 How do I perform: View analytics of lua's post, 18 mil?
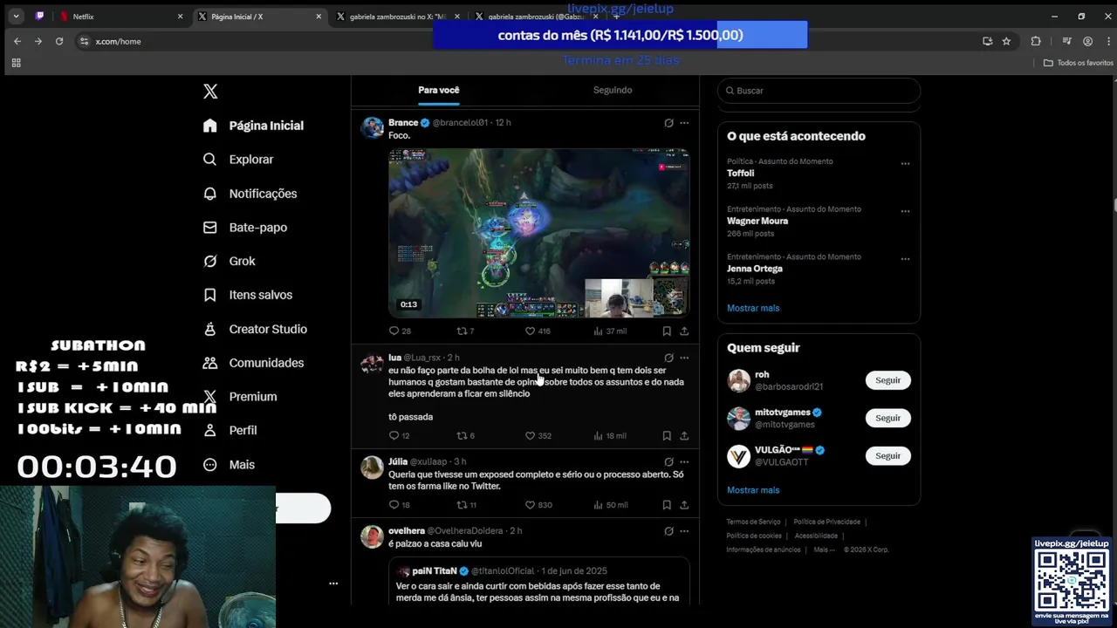pyautogui.click(x=610, y=436)
